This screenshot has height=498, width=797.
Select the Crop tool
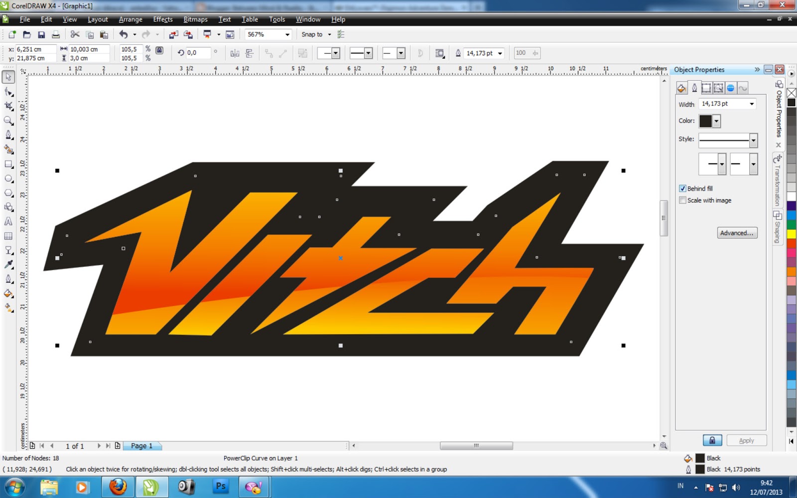coord(8,106)
